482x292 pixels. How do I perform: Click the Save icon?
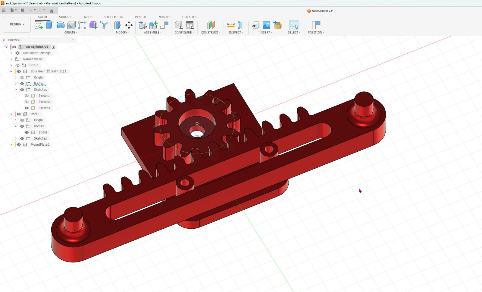(23, 10)
